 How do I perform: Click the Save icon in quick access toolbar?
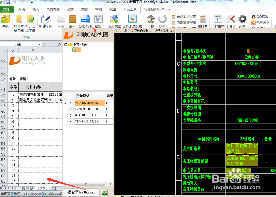(x=8, y=2)
